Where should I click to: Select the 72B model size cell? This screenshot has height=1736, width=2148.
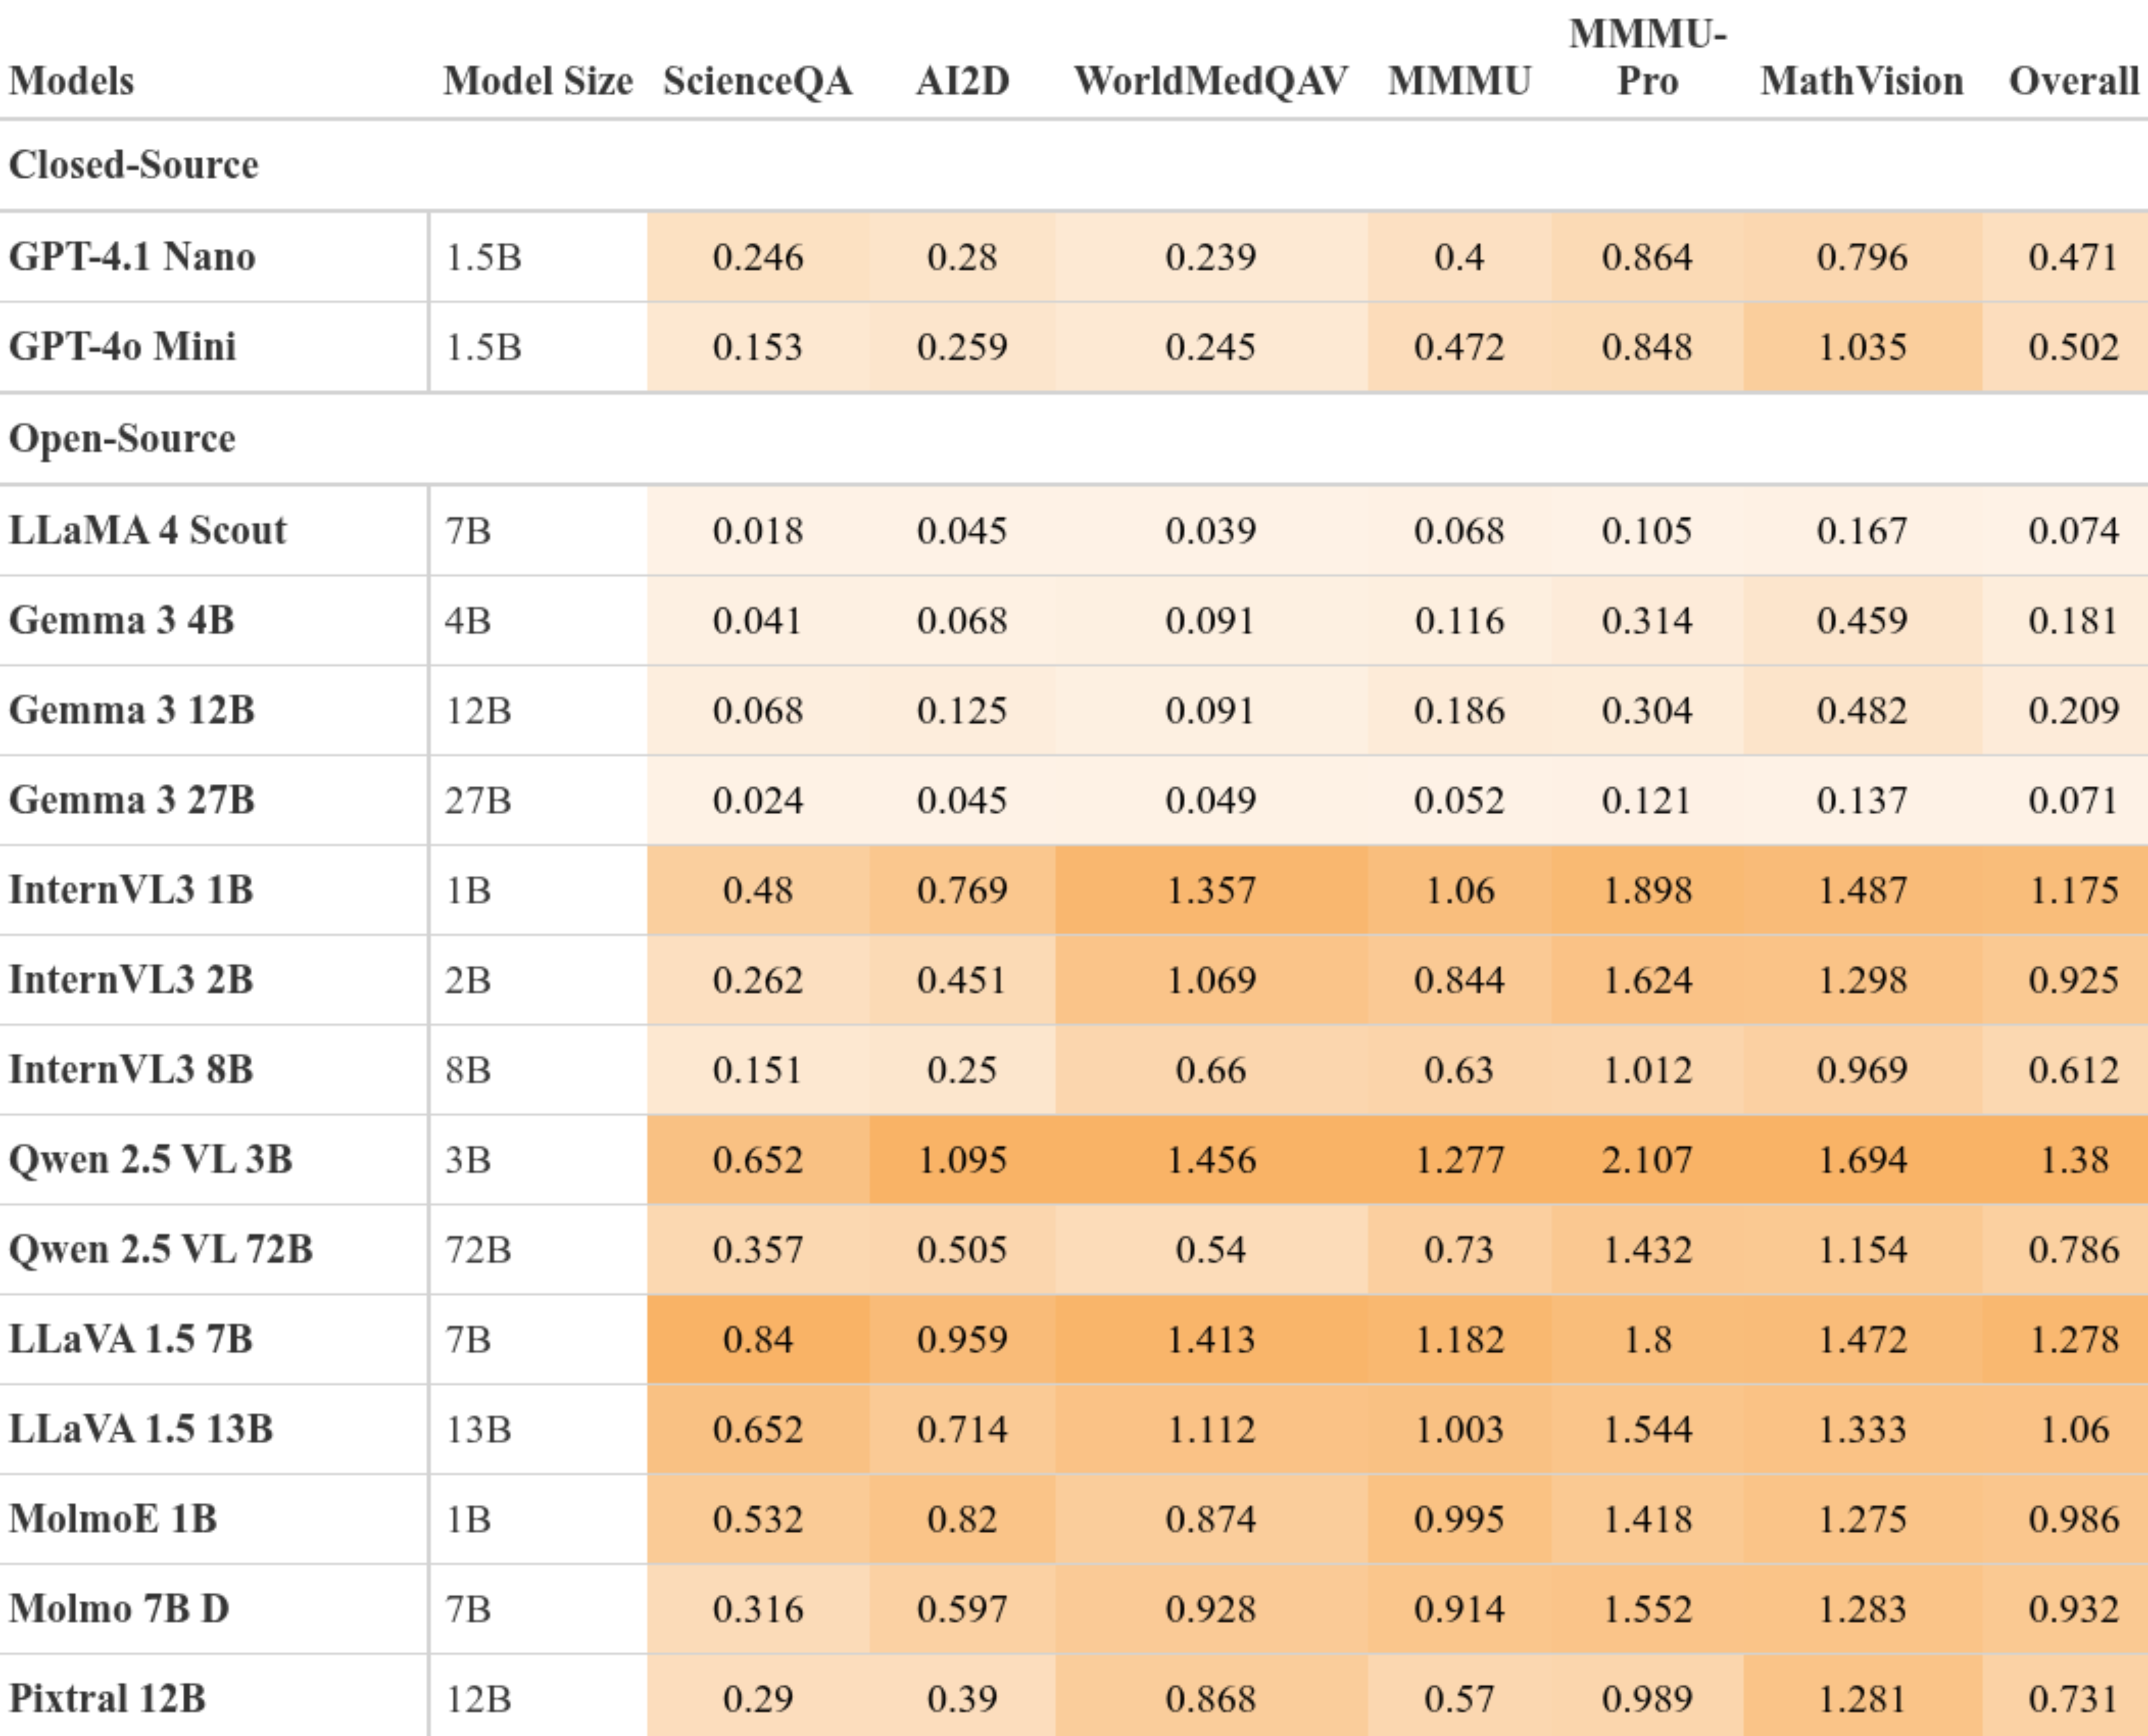click(478, 1249)
